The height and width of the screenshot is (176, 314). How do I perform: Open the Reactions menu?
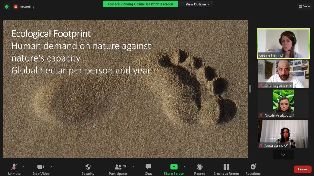pos(253,169)
